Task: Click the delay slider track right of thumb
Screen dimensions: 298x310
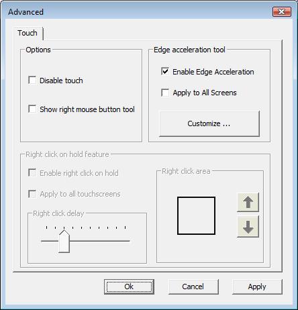Action: click(x=100, y=241)
